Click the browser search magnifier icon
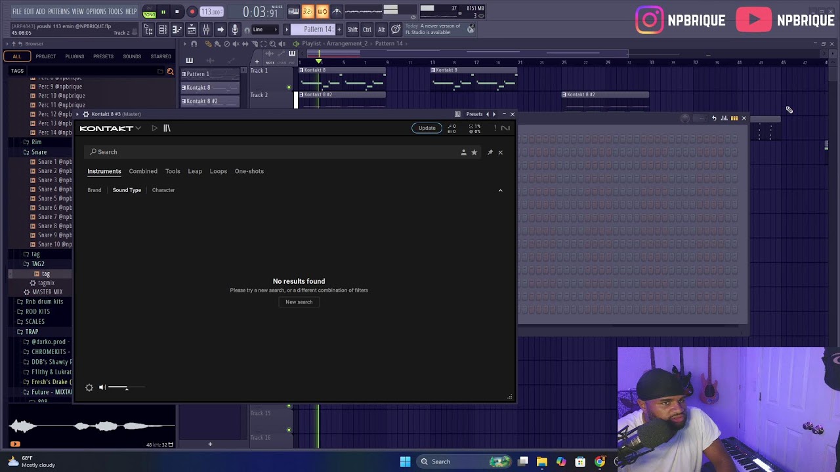The image size is (840, 472). tap(170, 71)
